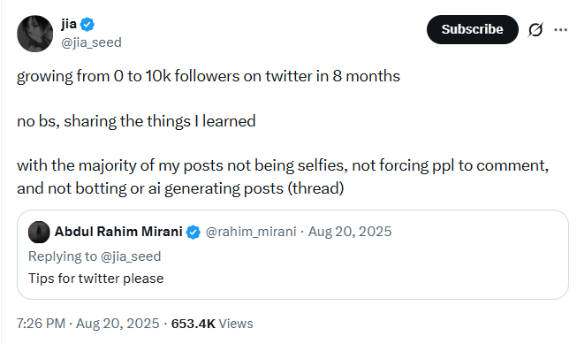Screen dimensions: 577x344
Task: Click the line no bs, sharing the things
Action: coord(136,121)
